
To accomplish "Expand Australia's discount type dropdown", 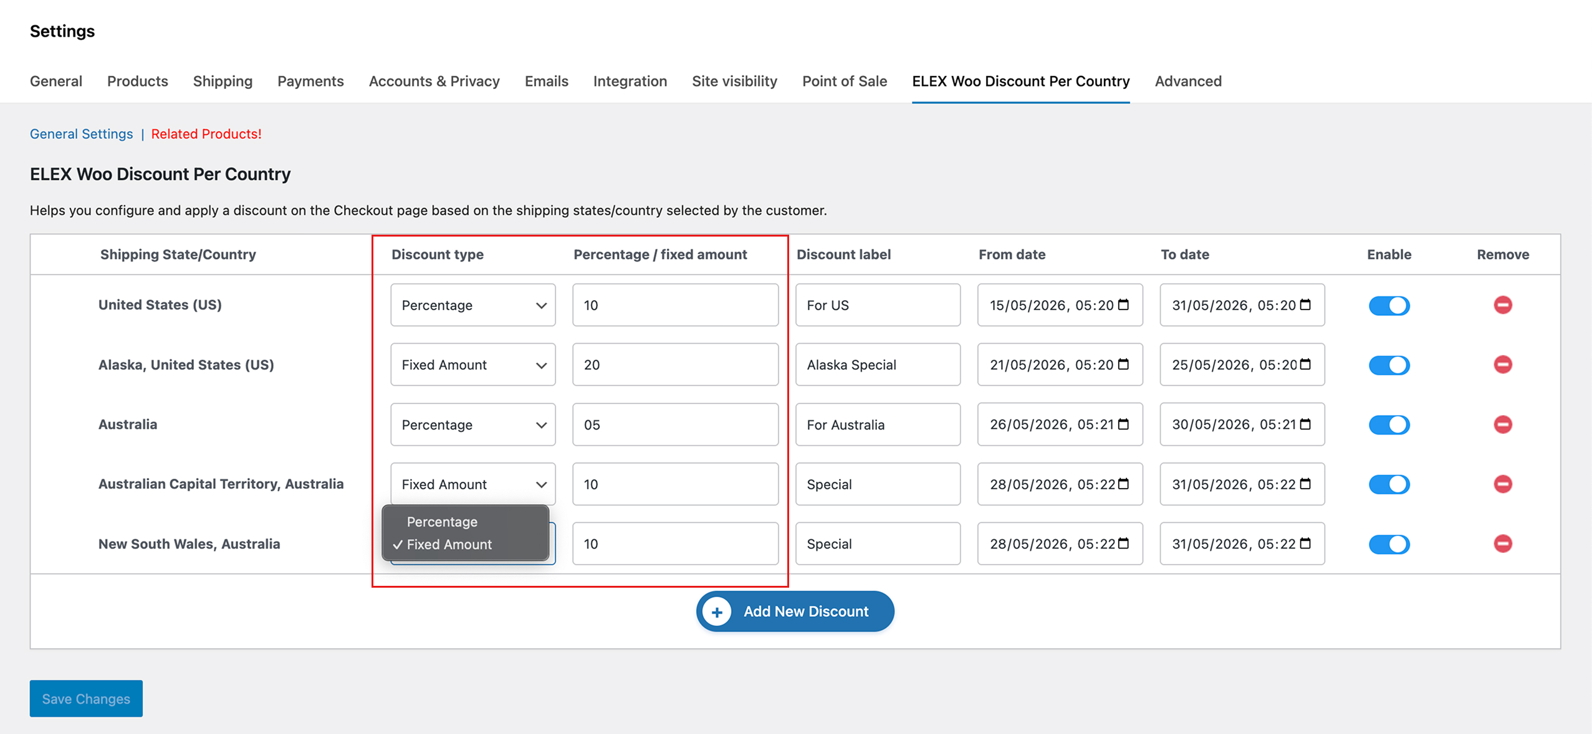I will click(473, 425).
